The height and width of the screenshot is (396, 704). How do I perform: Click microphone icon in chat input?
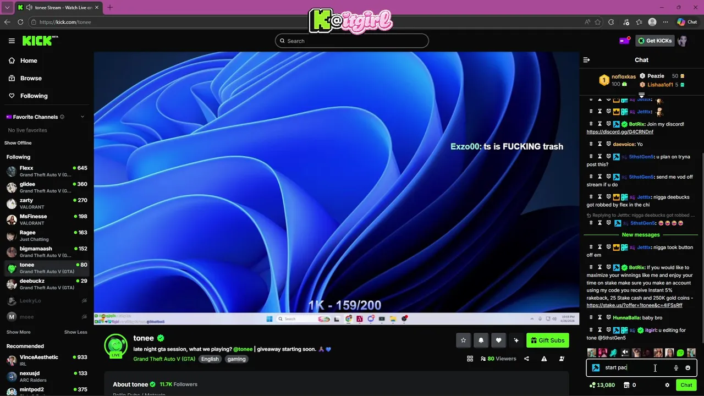(676, 367)
